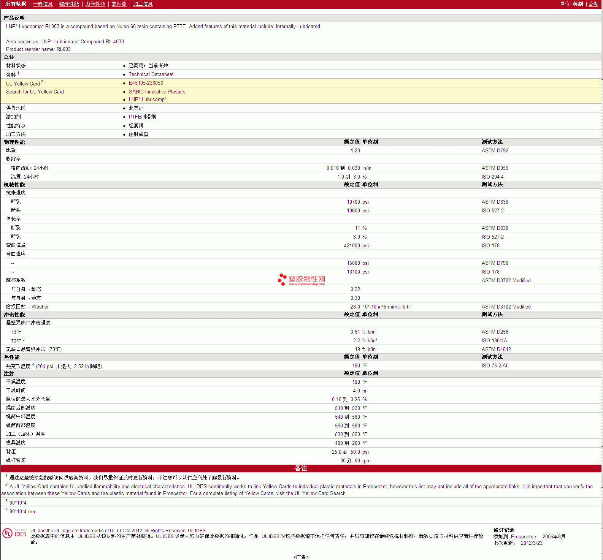This screenshot has width=603, height=560.
Task: Search Yellow Cards for LNP* Lubricomp*
Action: (148, 100)
